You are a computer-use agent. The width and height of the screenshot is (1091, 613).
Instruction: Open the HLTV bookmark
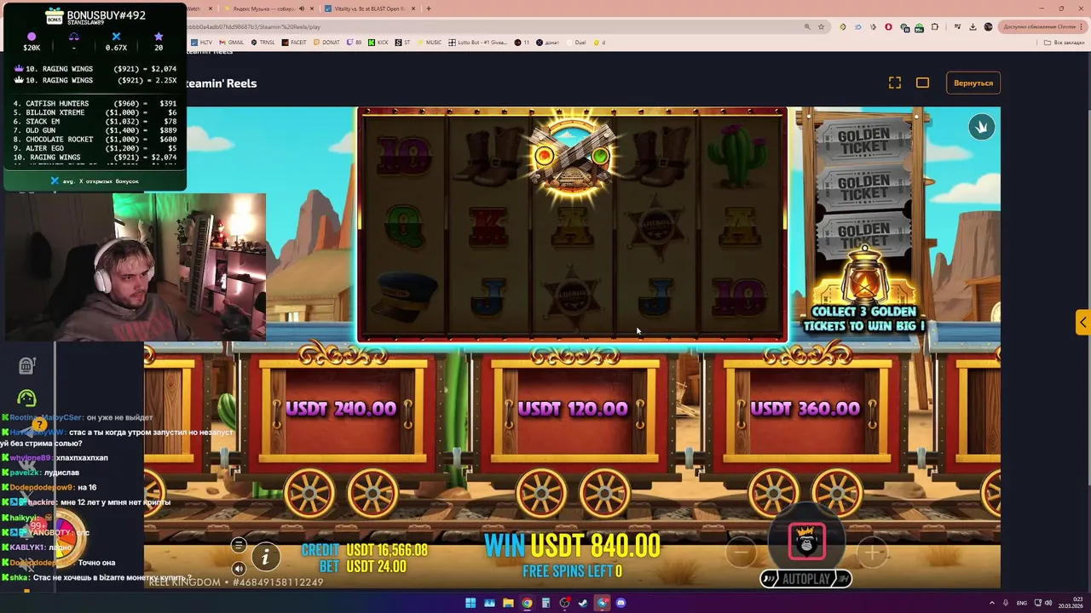click(x=202, y=43)
